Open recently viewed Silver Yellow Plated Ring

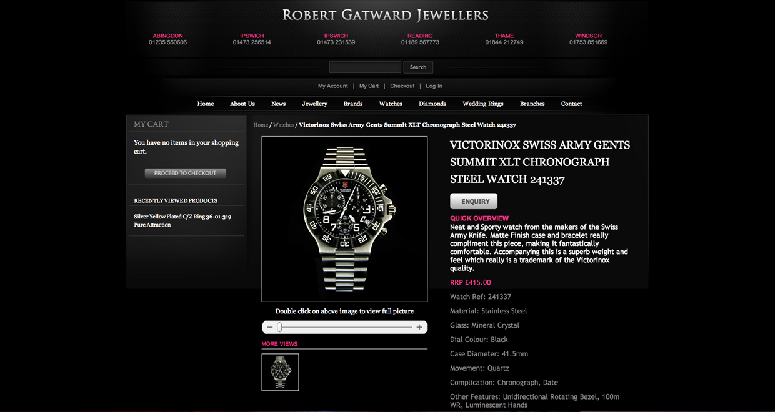click(x=182, y=220)
